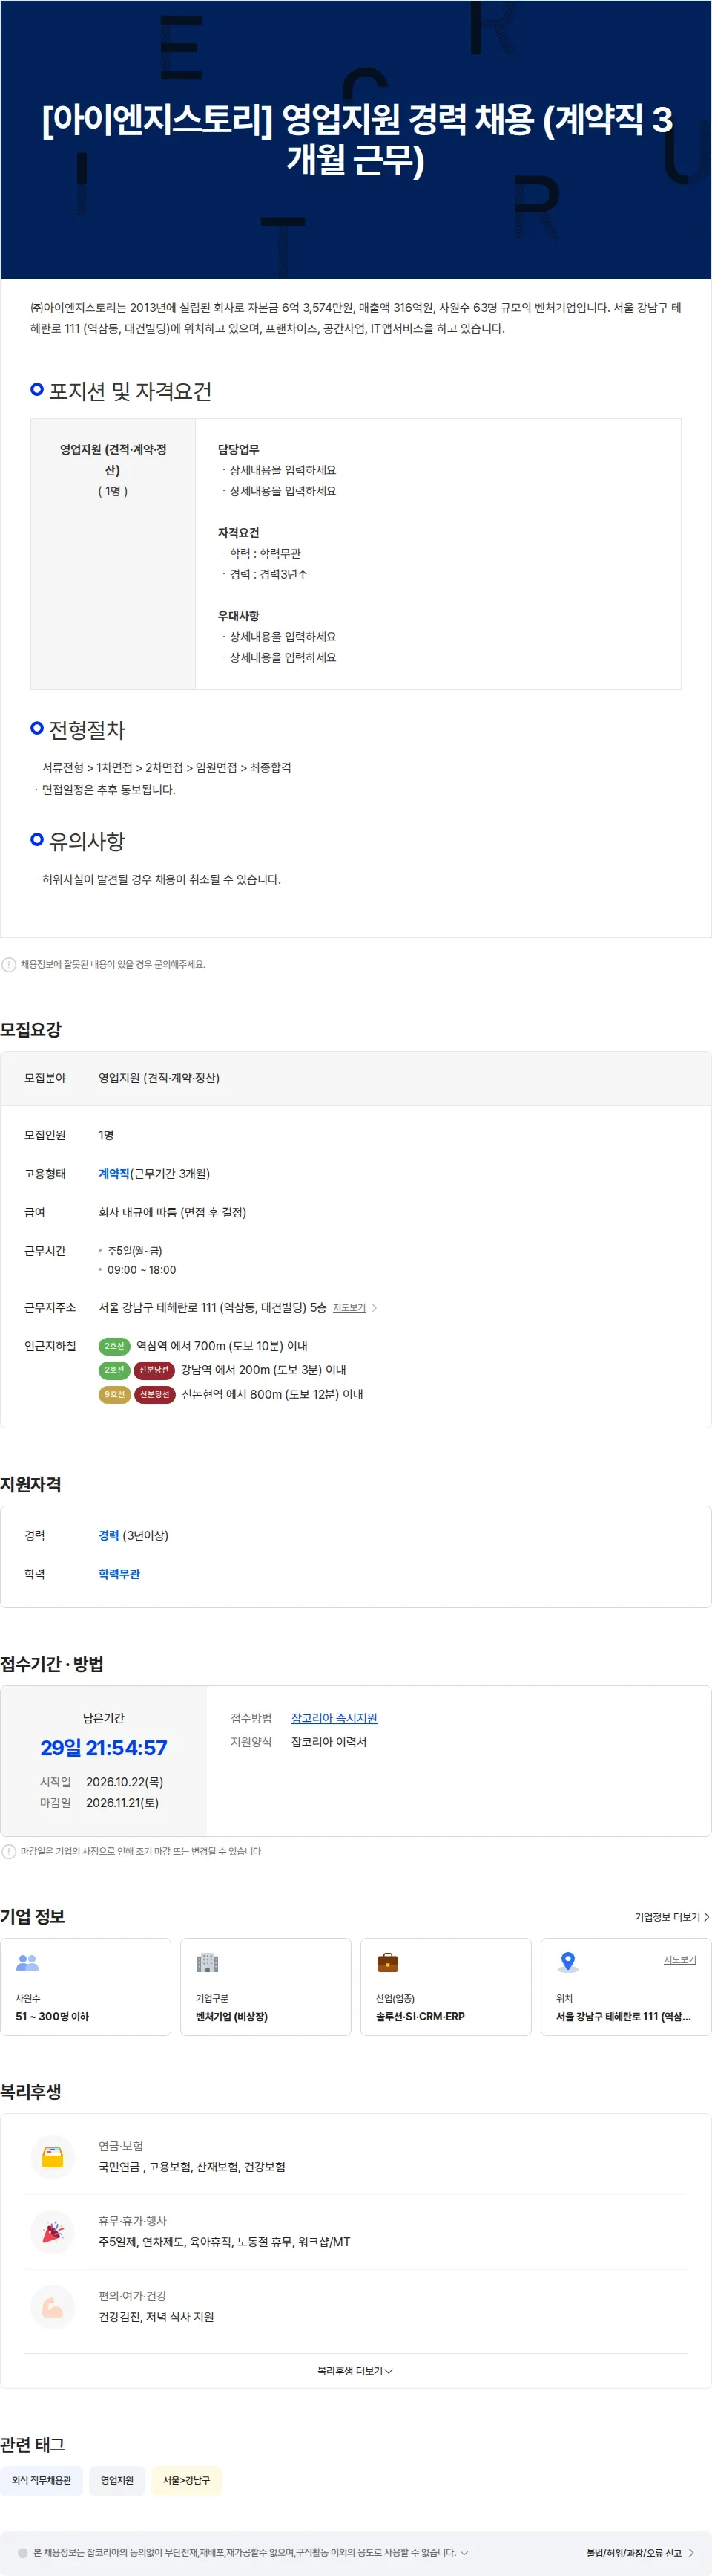The width and height of the screenshot is (712, 2576).
Task: Click the 연금·보험 benefits icon
Action: [x=53, y=2157]
